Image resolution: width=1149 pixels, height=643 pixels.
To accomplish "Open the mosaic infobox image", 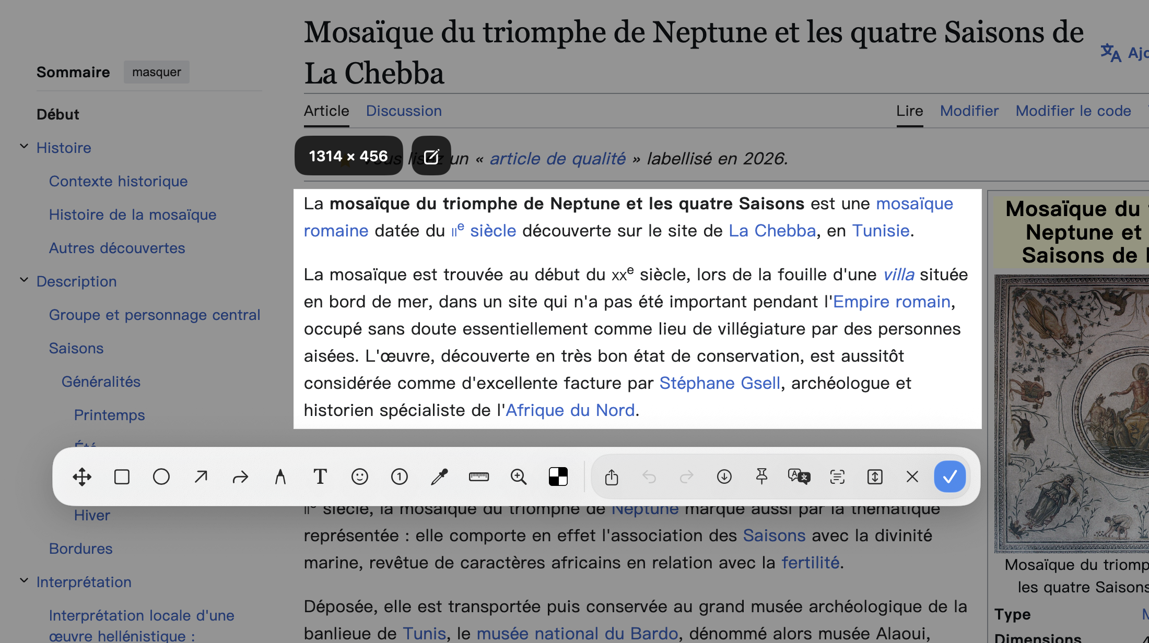I will tap(1072, 413).
